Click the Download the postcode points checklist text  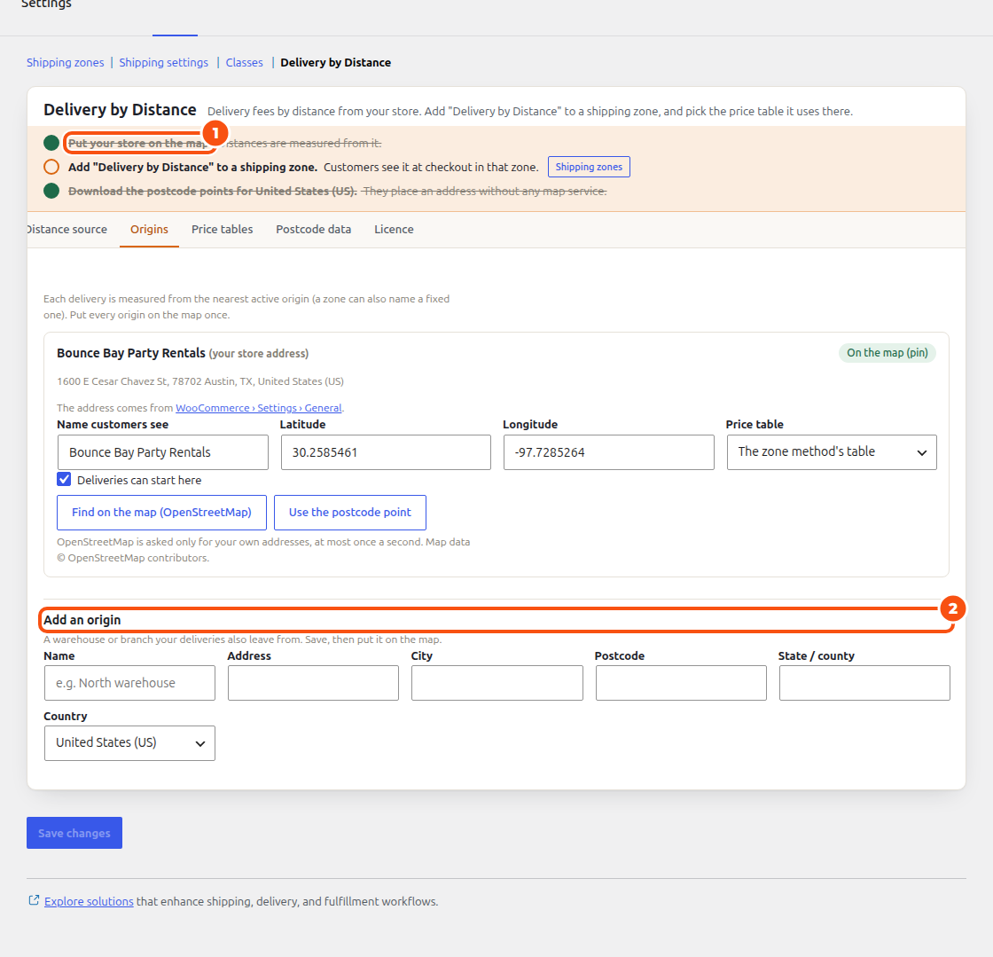click(212, 192)
